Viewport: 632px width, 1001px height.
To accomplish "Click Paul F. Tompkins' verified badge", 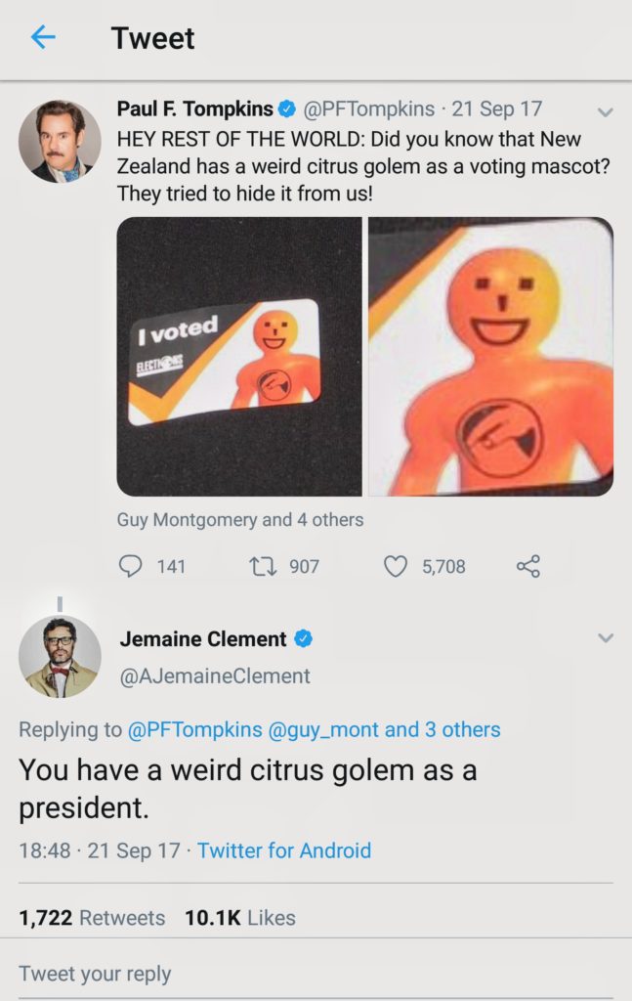I will click(287, 109).
